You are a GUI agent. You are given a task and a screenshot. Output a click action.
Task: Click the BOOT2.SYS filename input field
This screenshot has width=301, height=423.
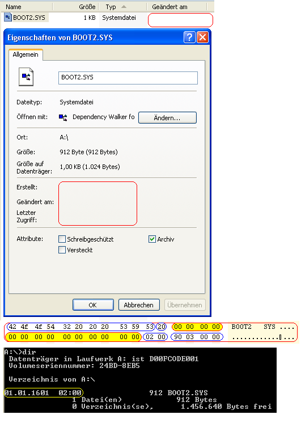(128, 78)
